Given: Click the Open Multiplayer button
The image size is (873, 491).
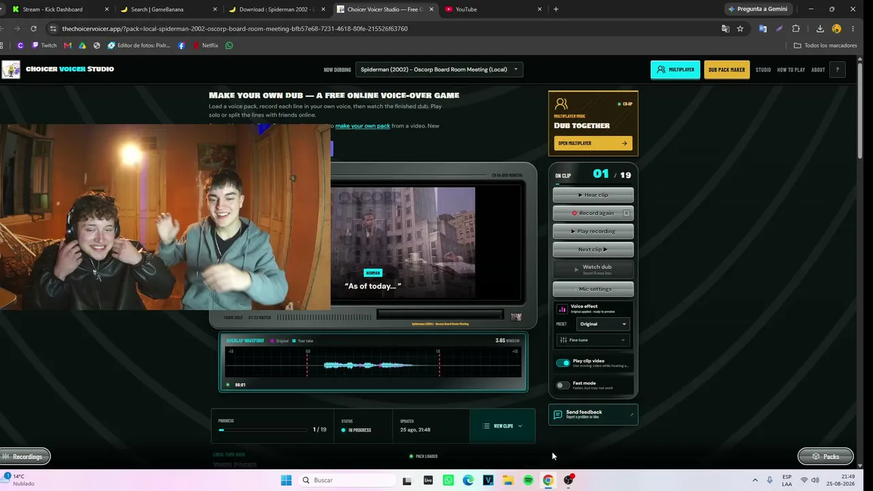Looking at the screenshot, I should 593,143.
